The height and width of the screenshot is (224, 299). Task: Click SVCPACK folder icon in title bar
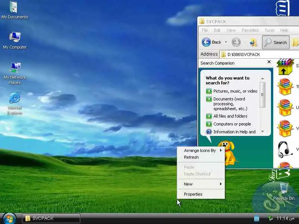tap(202, 21)
